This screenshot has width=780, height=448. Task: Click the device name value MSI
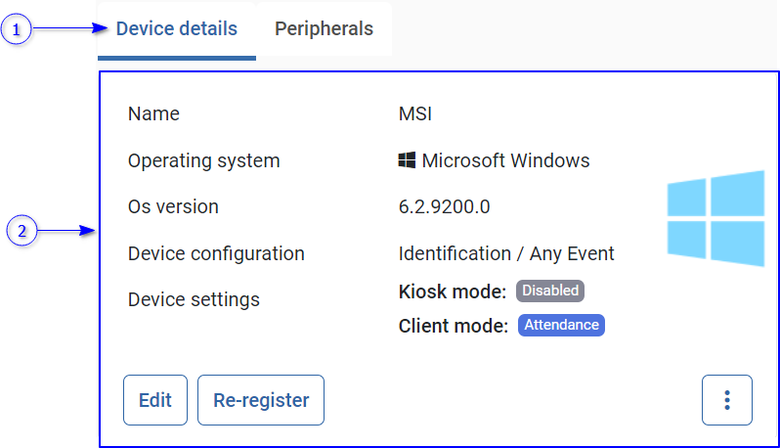415,113
